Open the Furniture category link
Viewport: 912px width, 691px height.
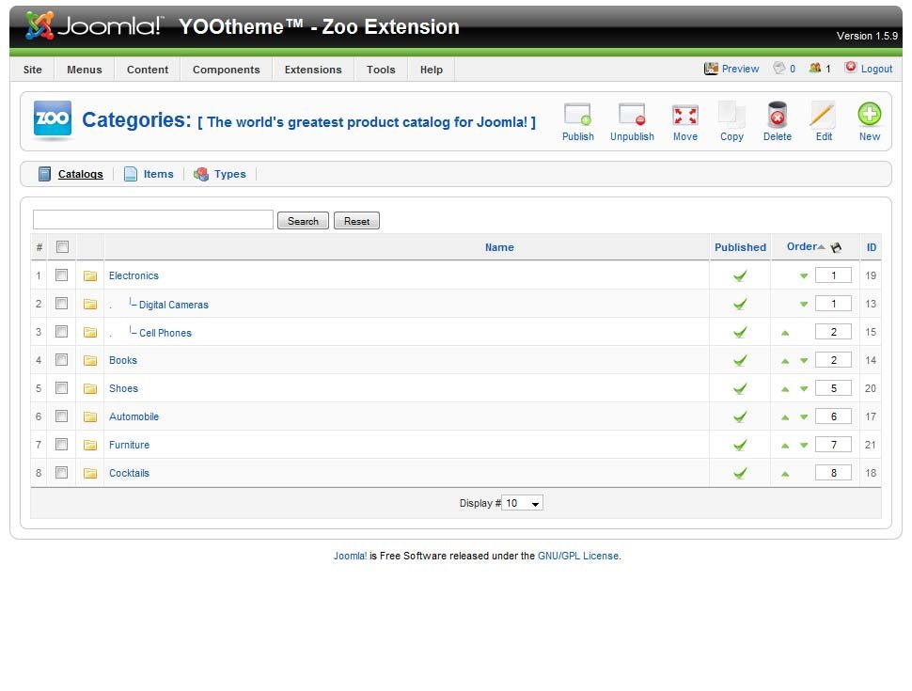click(x=129, y=445)
